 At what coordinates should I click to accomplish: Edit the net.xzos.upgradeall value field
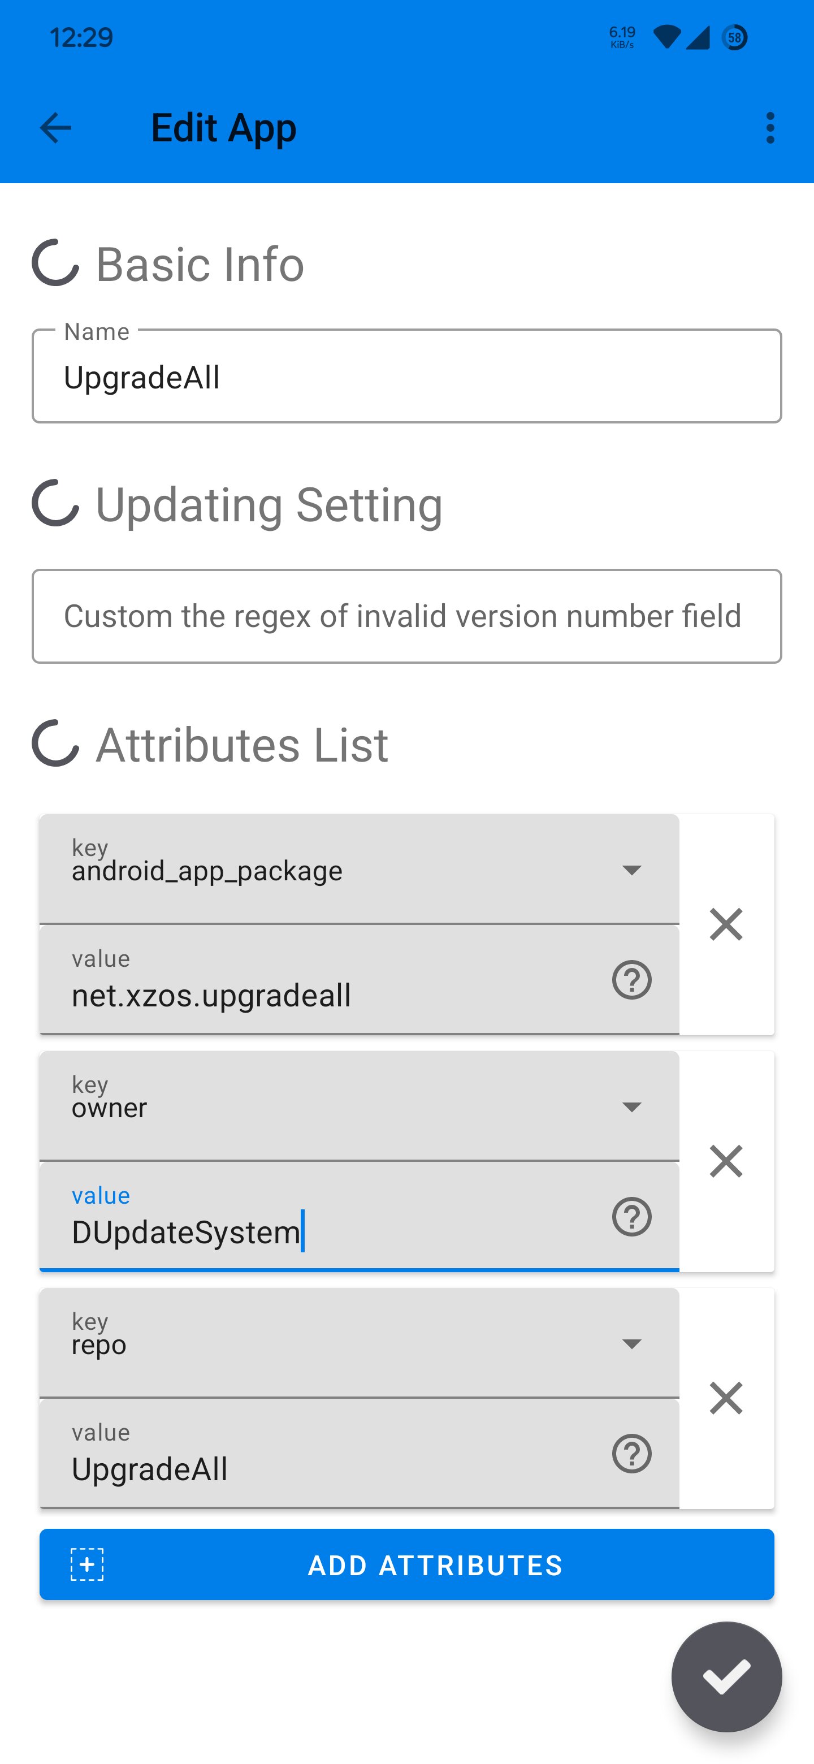pos(322,995)
